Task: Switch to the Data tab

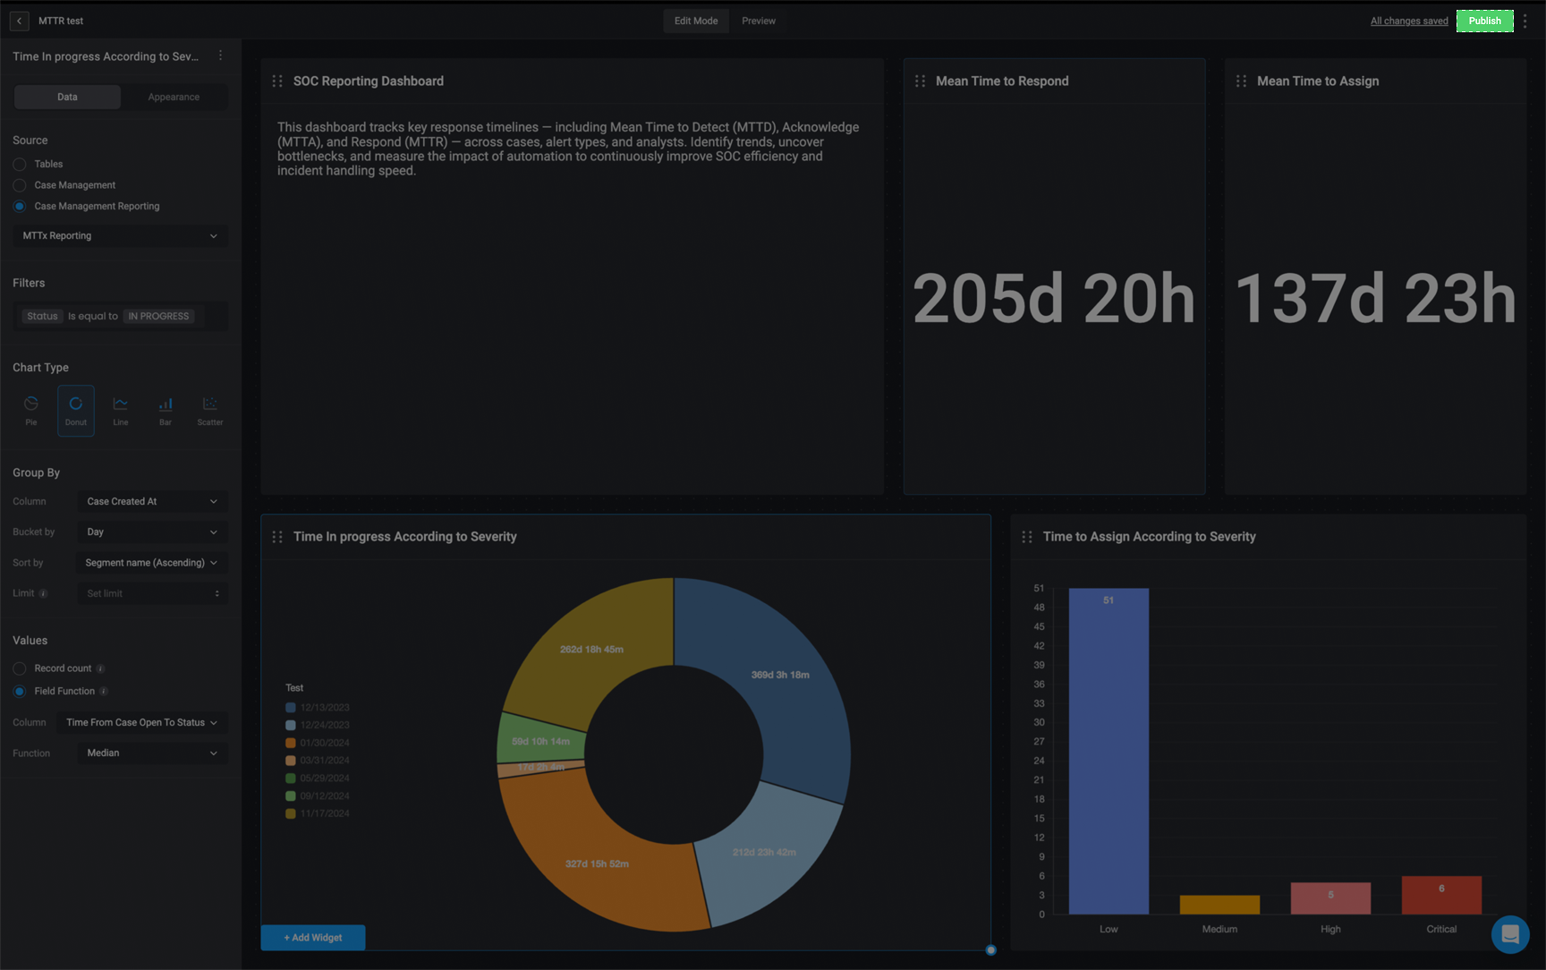Action: pyautogui.click(x=67, y=97)
